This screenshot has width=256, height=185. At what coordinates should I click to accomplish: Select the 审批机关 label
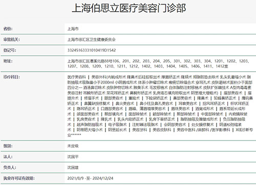(12, 39)
